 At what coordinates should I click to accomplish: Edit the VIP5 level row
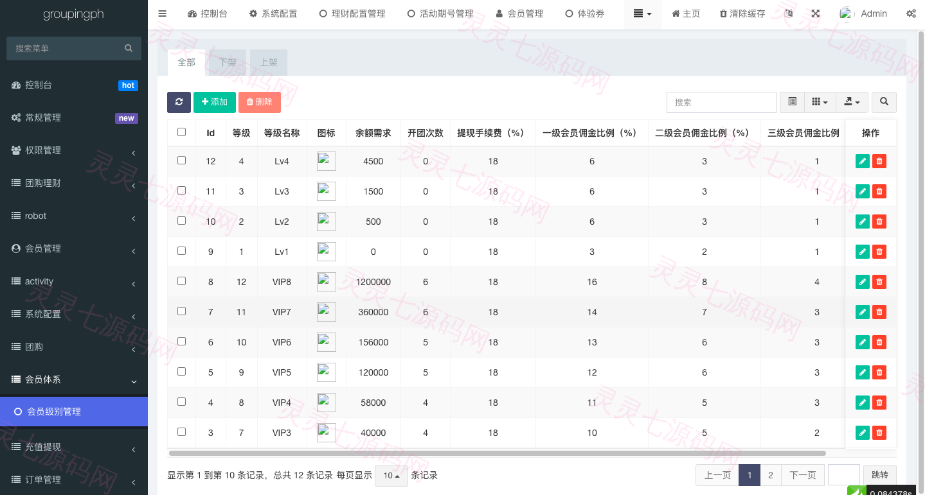coord(863,372)
